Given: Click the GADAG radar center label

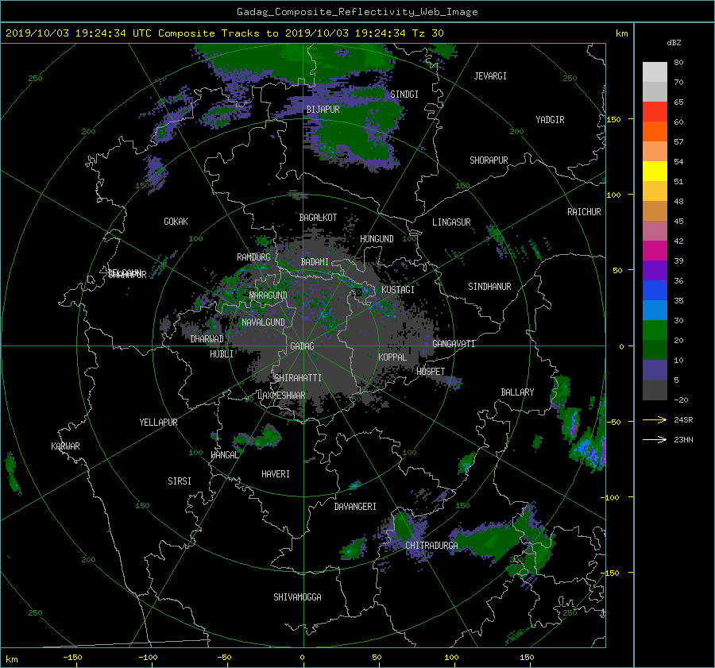Looking at the screenshot, I should 302,346.
